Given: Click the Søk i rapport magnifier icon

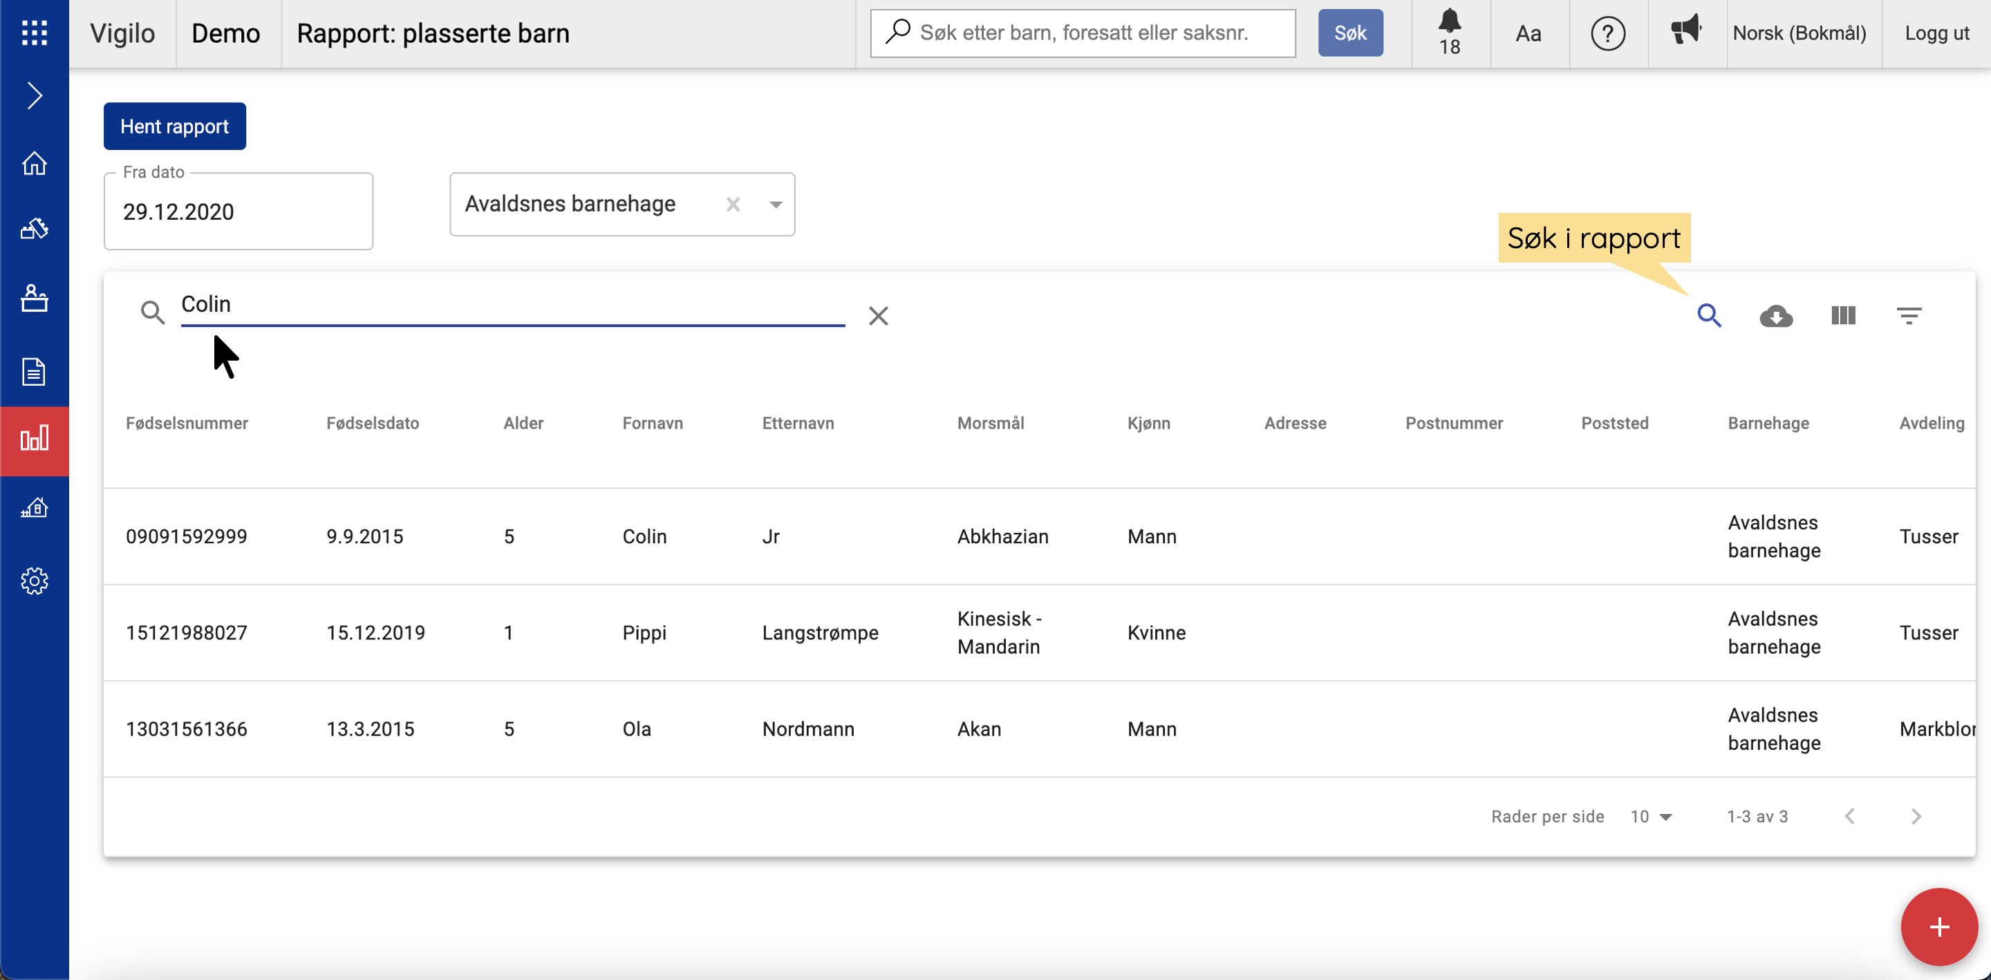Looking at the screenshot, I should [x=1709, y=315].
